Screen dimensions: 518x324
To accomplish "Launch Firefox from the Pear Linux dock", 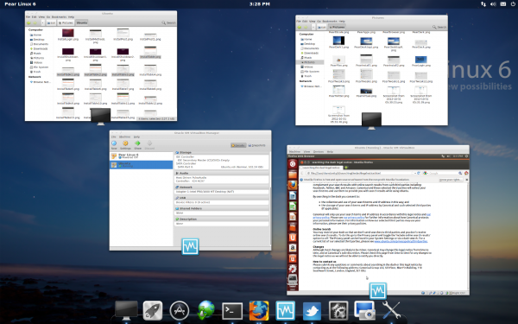I will tap(259, 310).
